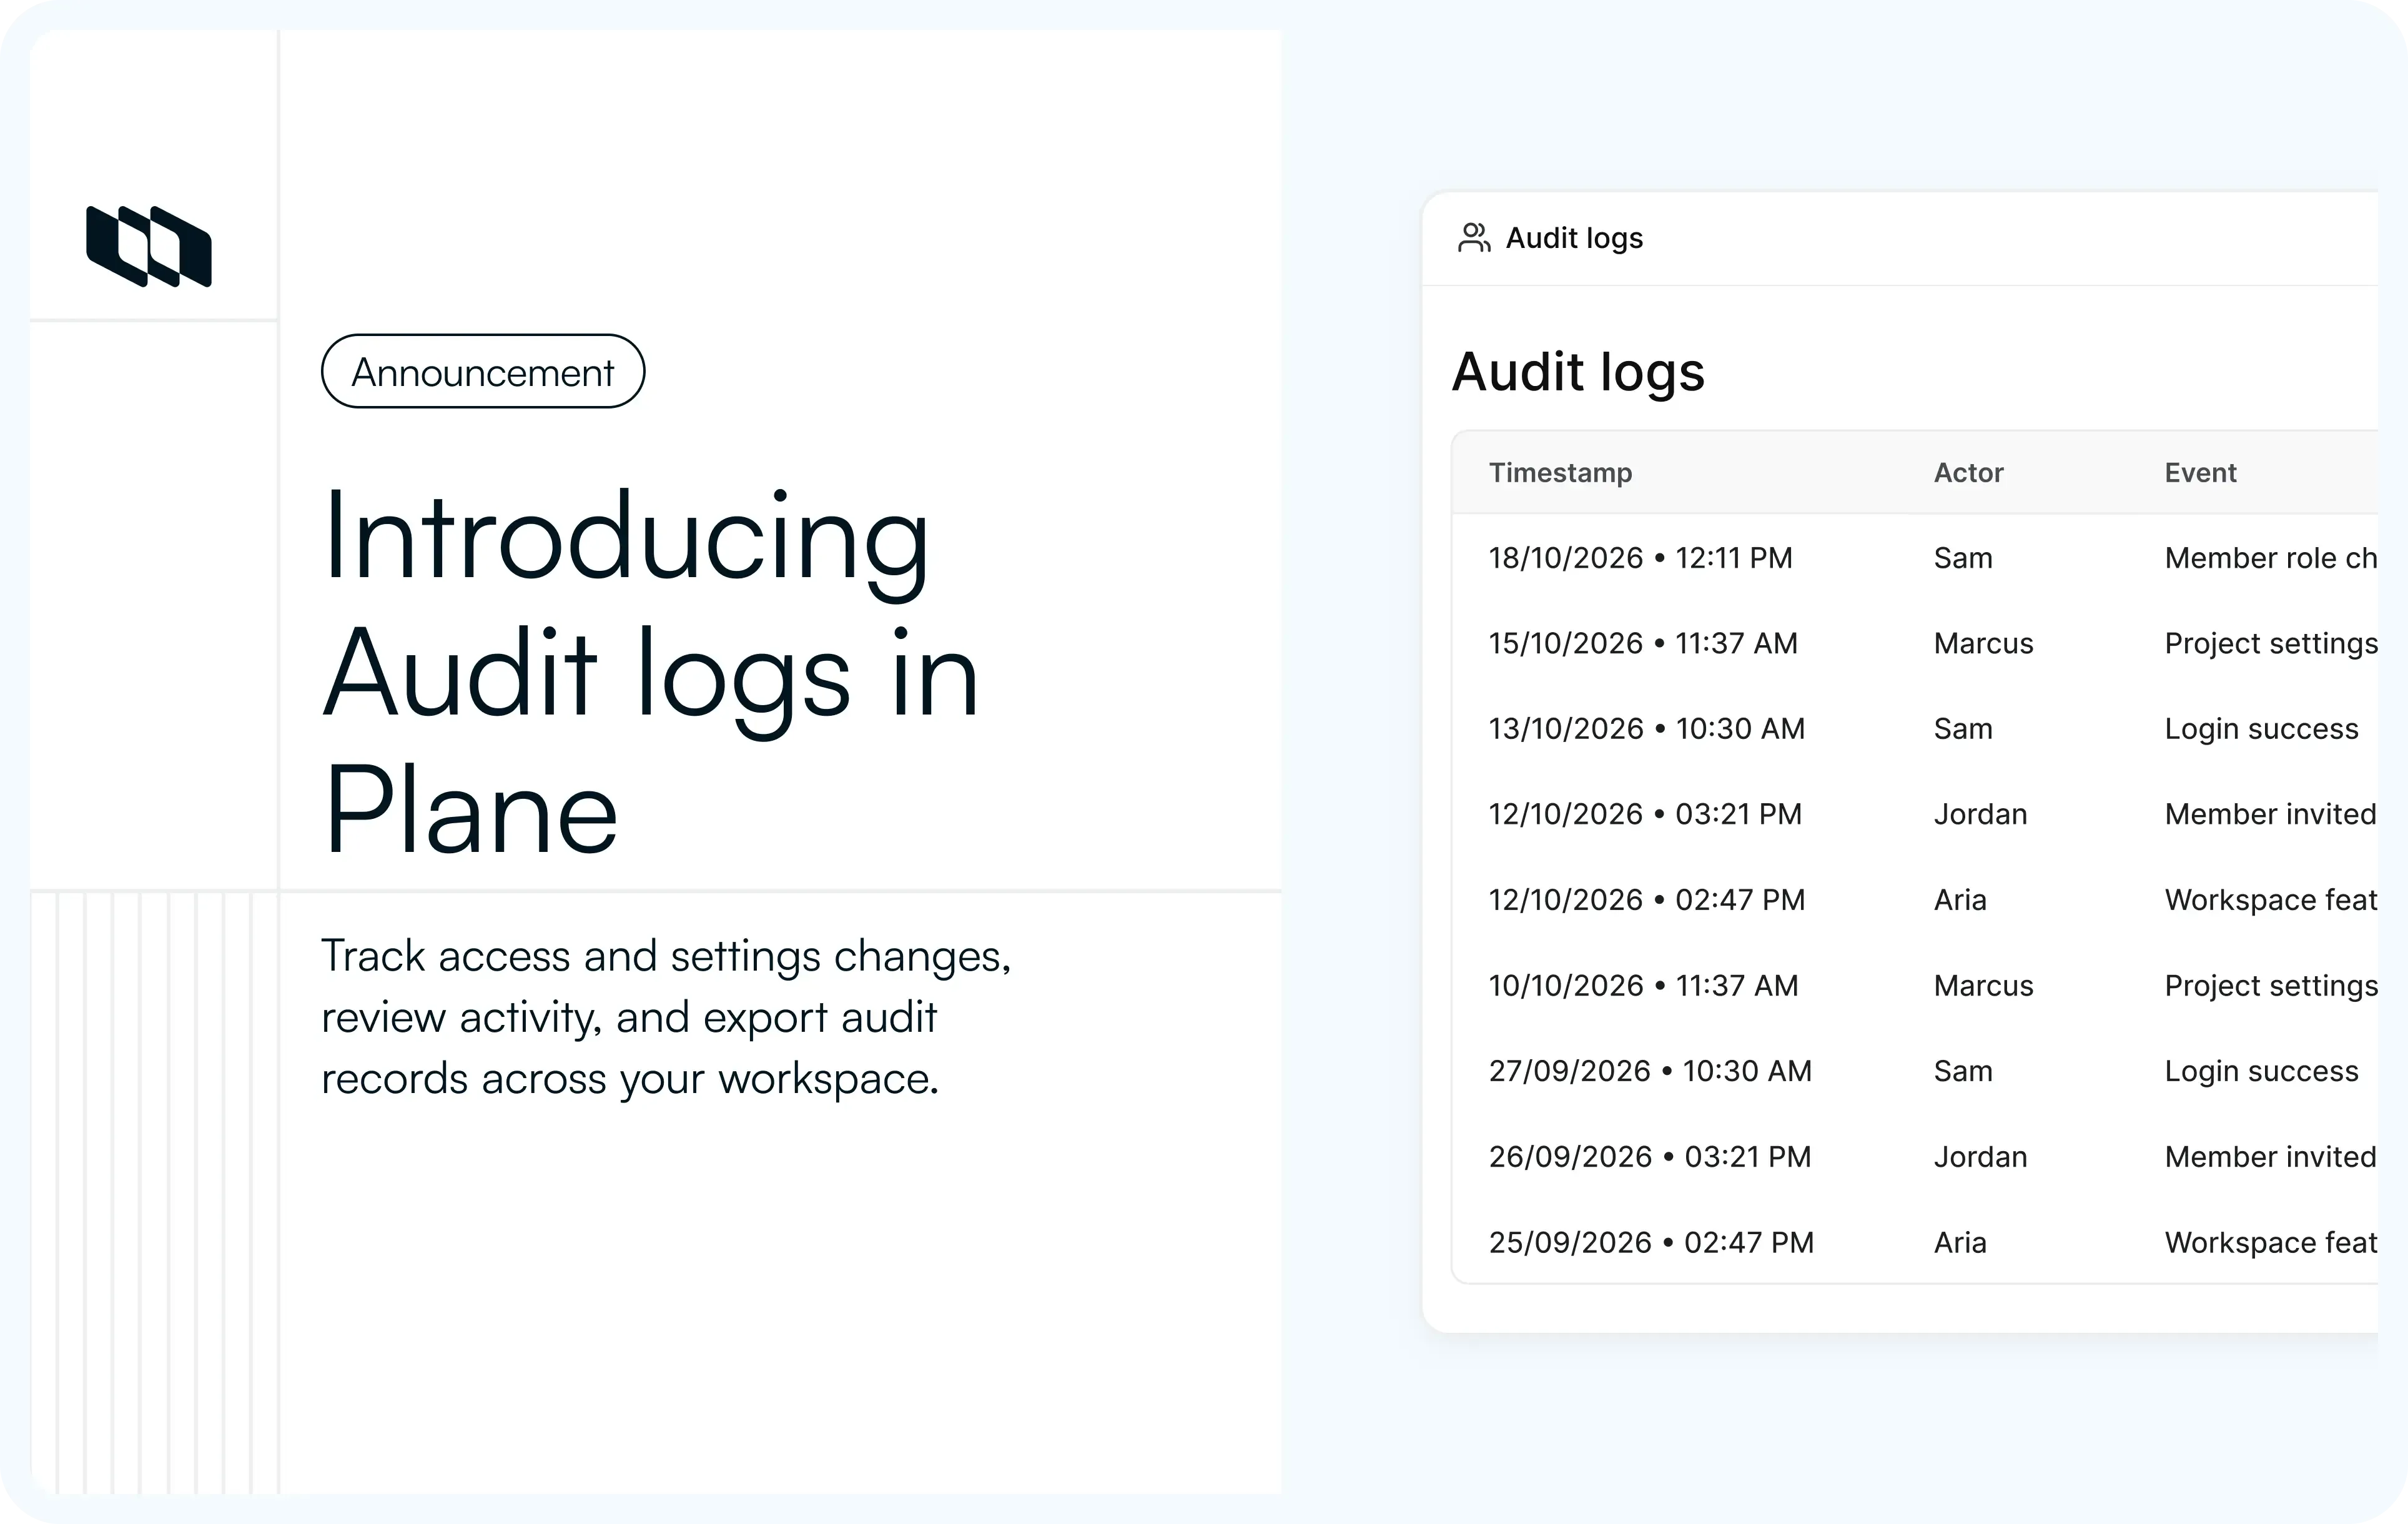2408x1524 pixels.
Task: Click Workspace feat event in 12/10/2026 row
Action: (2271, 900)
